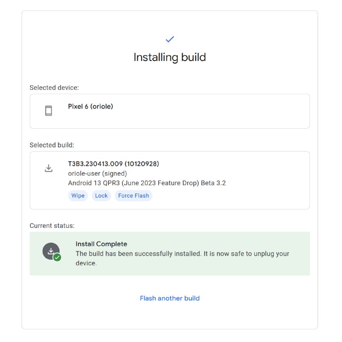
Task: Click the Installing build heading
Action: coord(170,57)
